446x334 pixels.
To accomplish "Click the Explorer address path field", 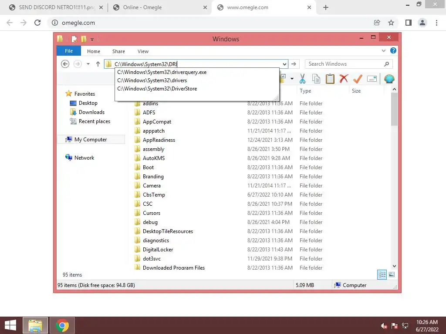I will pyautogui.click(x=197, y=64).
